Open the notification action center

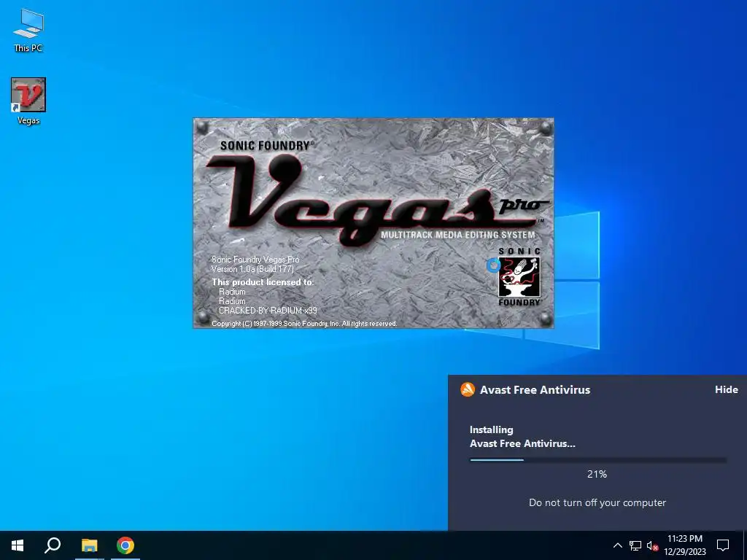point(723,545)
